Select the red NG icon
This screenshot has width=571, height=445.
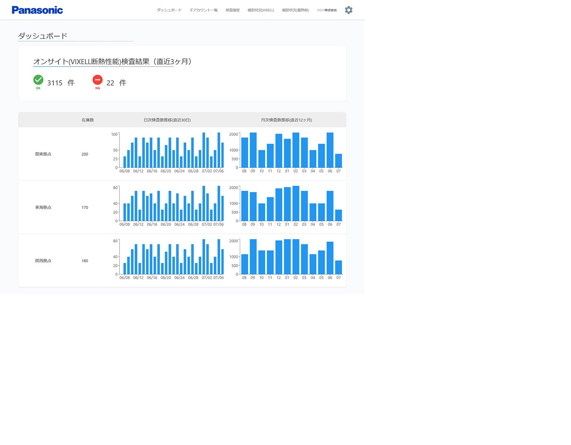[x=97, y=80]
